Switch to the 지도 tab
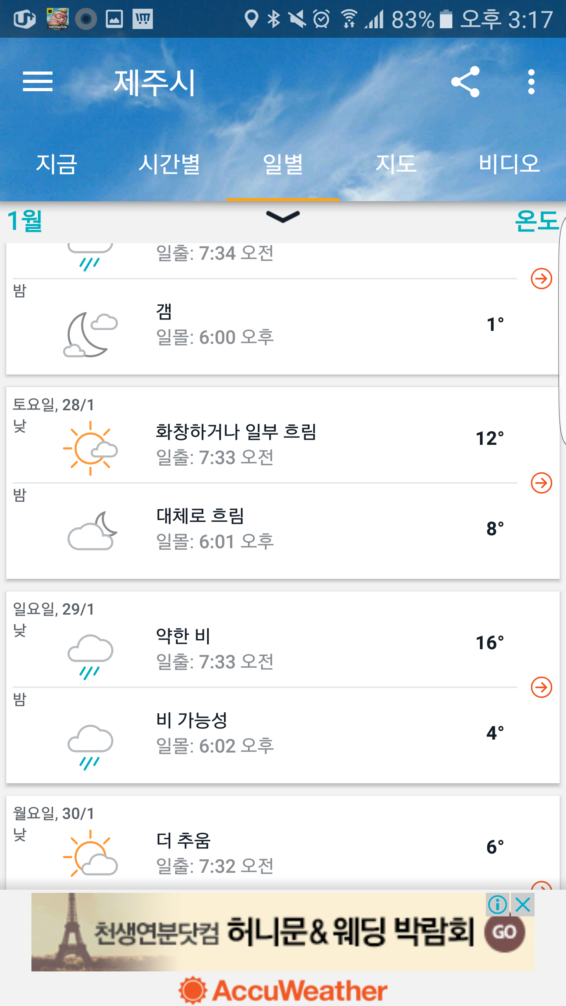This screenshot has height=1006, width=566. click(x=396, y=164)
